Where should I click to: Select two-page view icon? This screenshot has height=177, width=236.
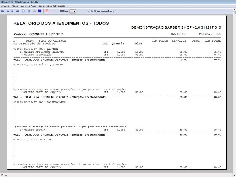tap(28, 11)
